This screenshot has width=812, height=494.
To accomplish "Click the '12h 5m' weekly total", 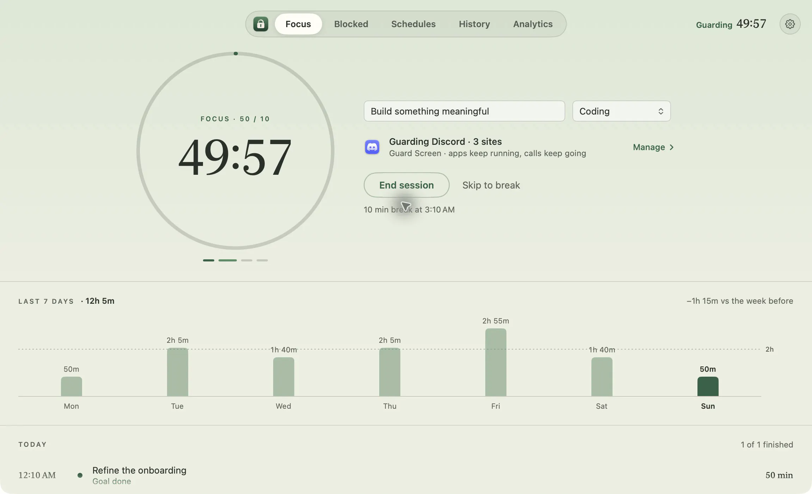I will 100,301.
